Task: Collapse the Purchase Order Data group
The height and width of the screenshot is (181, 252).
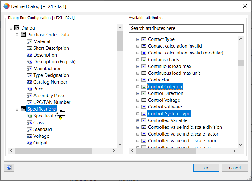Action: pos(17,35)
